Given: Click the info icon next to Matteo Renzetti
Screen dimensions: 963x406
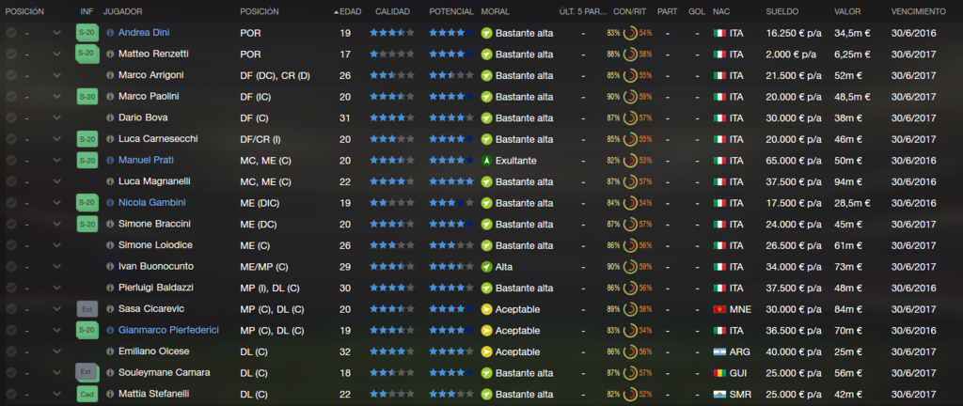Looking at the screenshot, I should (111, 54).
